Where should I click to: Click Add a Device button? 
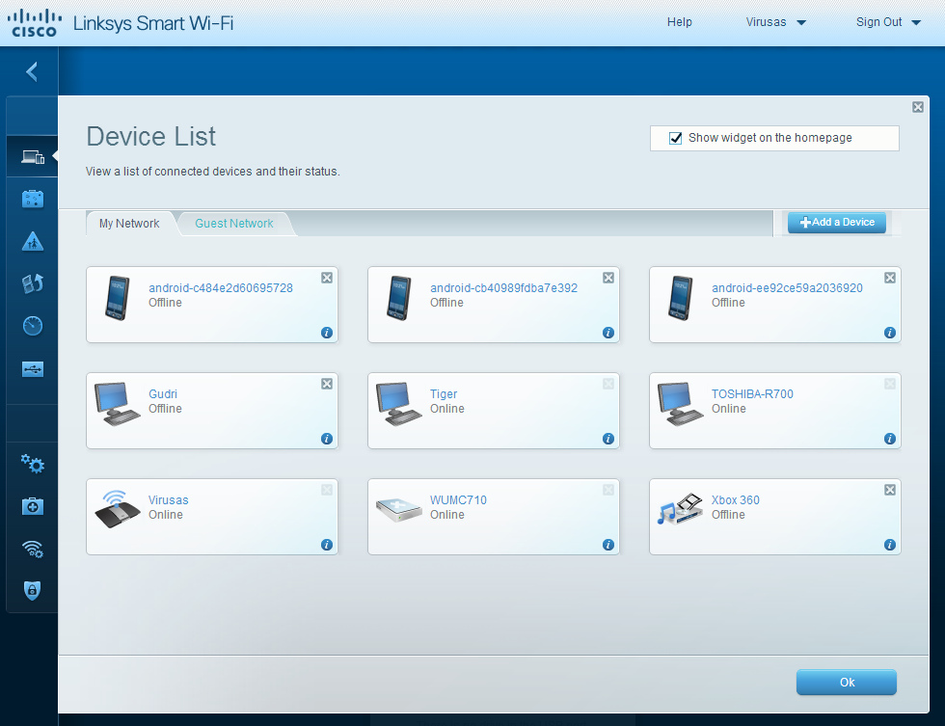pos(837,223)
